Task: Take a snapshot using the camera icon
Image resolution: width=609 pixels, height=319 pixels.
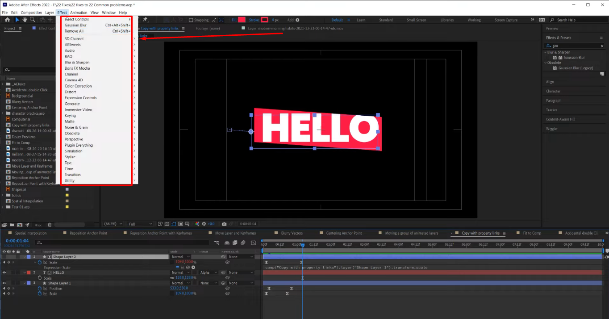Action: click(x=224, y=224)
